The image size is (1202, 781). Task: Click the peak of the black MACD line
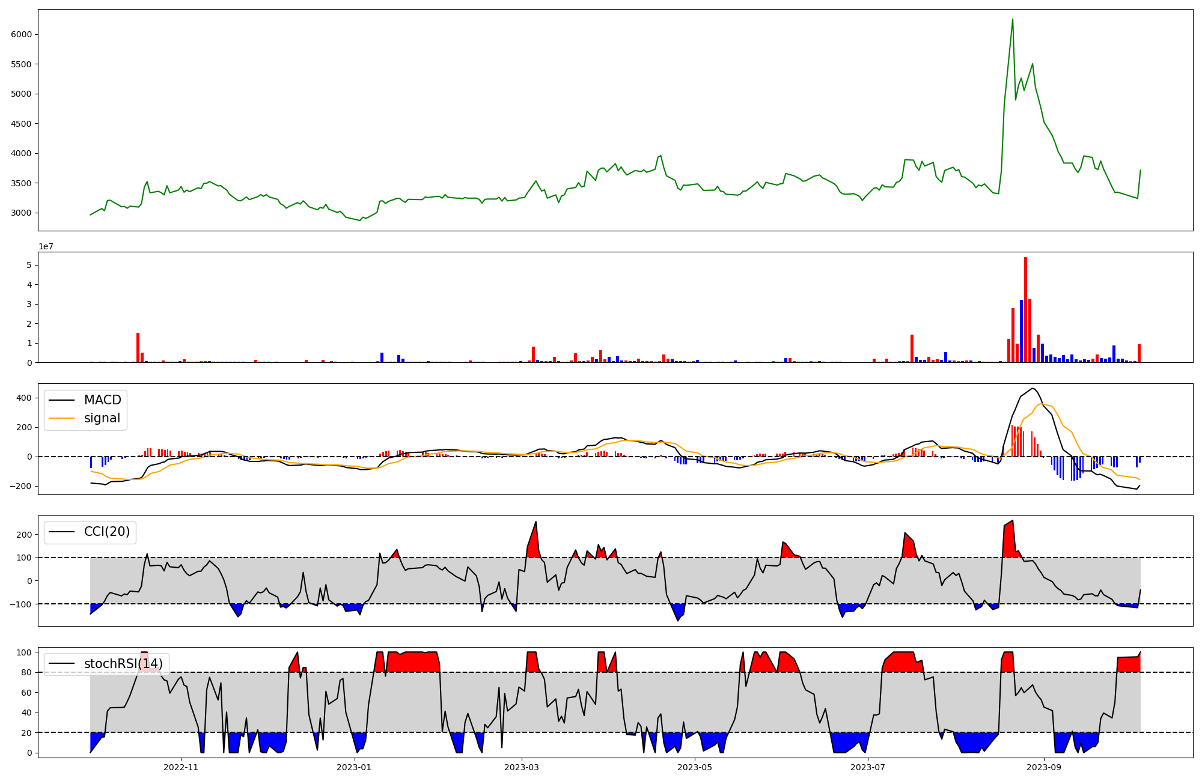1033,389
